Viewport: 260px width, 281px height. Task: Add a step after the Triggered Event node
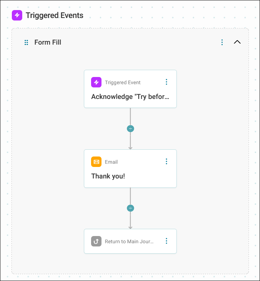(x=130, y=129)
